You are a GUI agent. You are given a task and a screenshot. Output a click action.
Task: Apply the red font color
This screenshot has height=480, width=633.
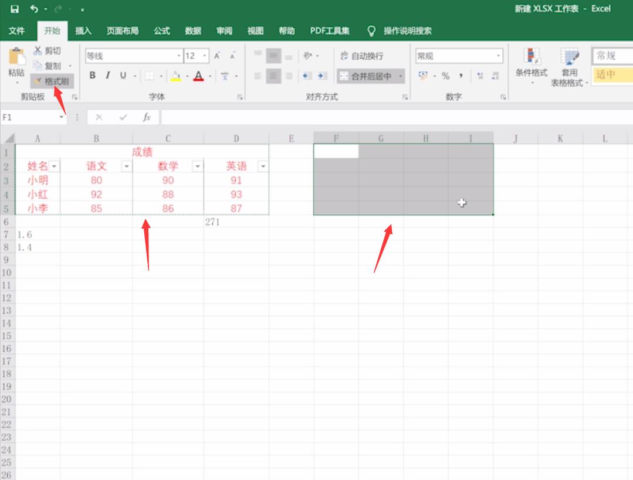coord(198,76)
